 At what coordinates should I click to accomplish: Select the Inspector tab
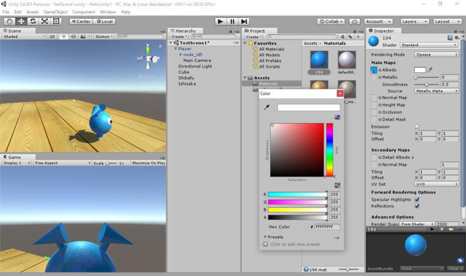(384, 31)
